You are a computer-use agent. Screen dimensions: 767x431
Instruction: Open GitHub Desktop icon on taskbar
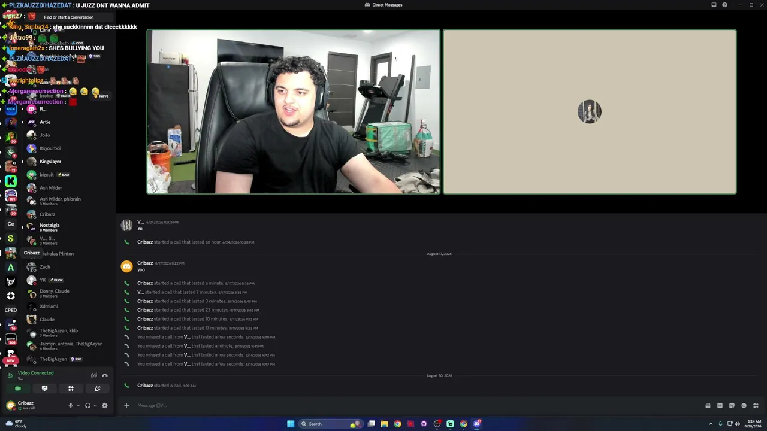pos(424,424)
